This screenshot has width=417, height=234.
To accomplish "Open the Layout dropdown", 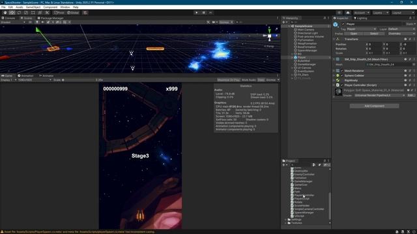I will tap(403, 12).
